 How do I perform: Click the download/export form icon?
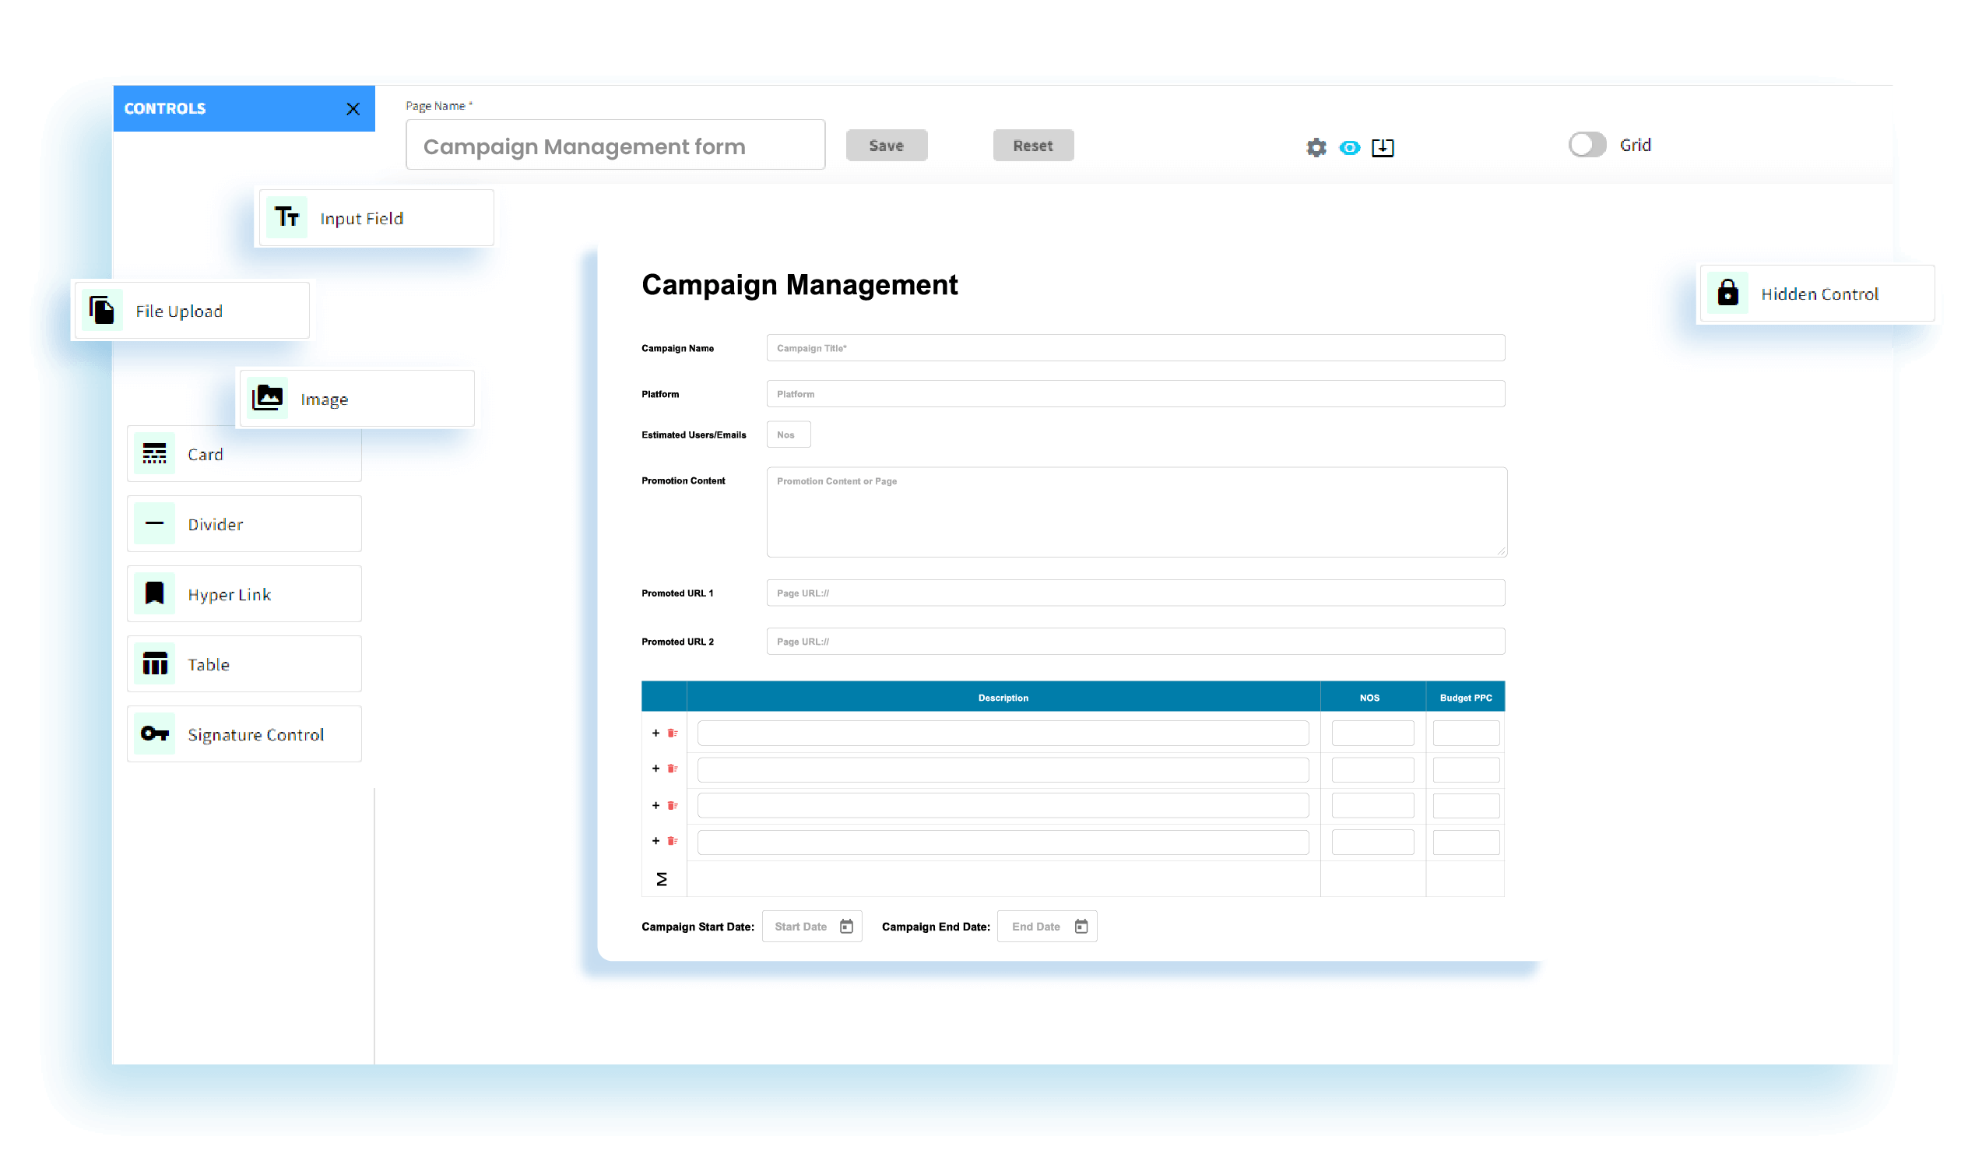tap(1382, 147)
